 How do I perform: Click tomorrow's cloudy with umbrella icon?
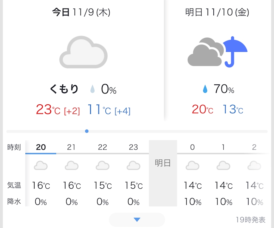pyautogui.click(x=217, y=52)
